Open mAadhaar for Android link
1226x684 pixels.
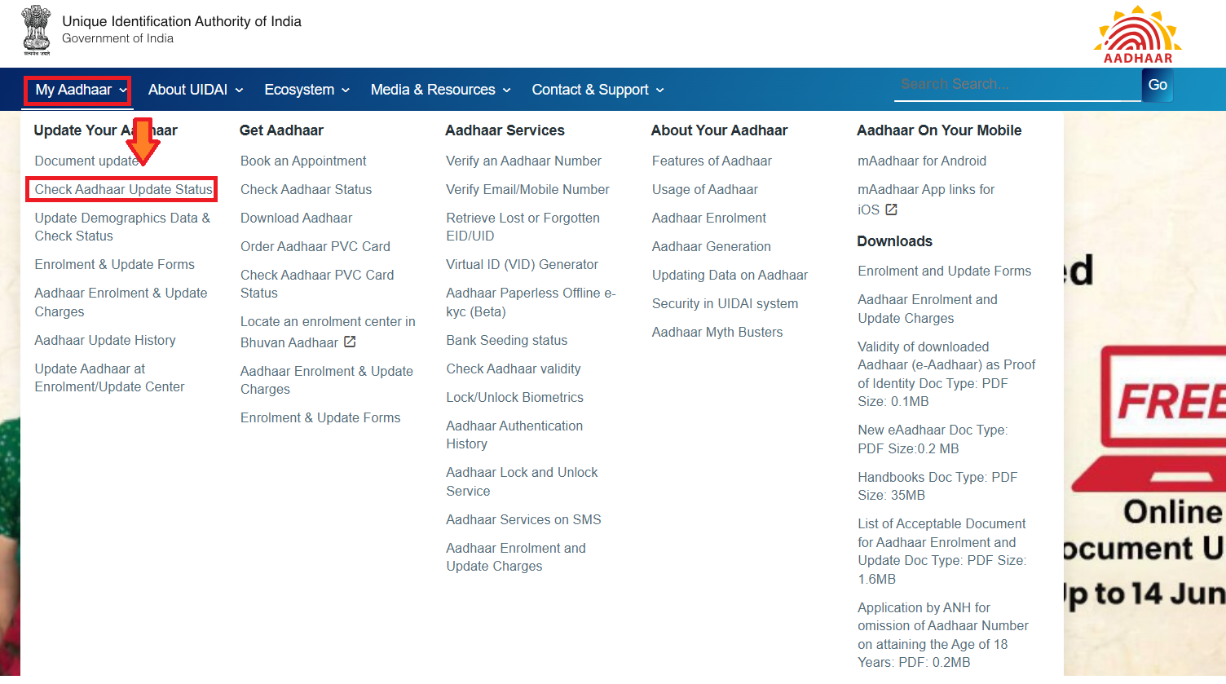pyautogui.click(x=921, y=161)
